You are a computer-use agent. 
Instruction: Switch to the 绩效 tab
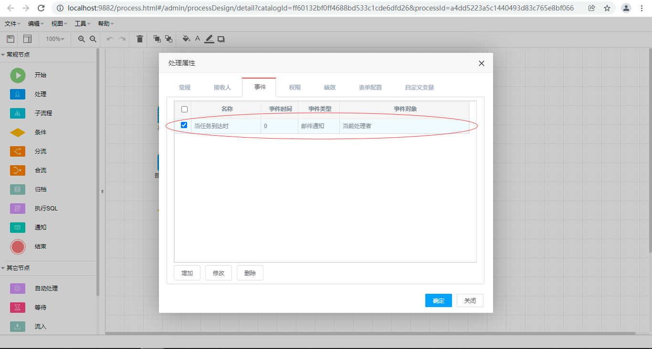coord(329,88)
